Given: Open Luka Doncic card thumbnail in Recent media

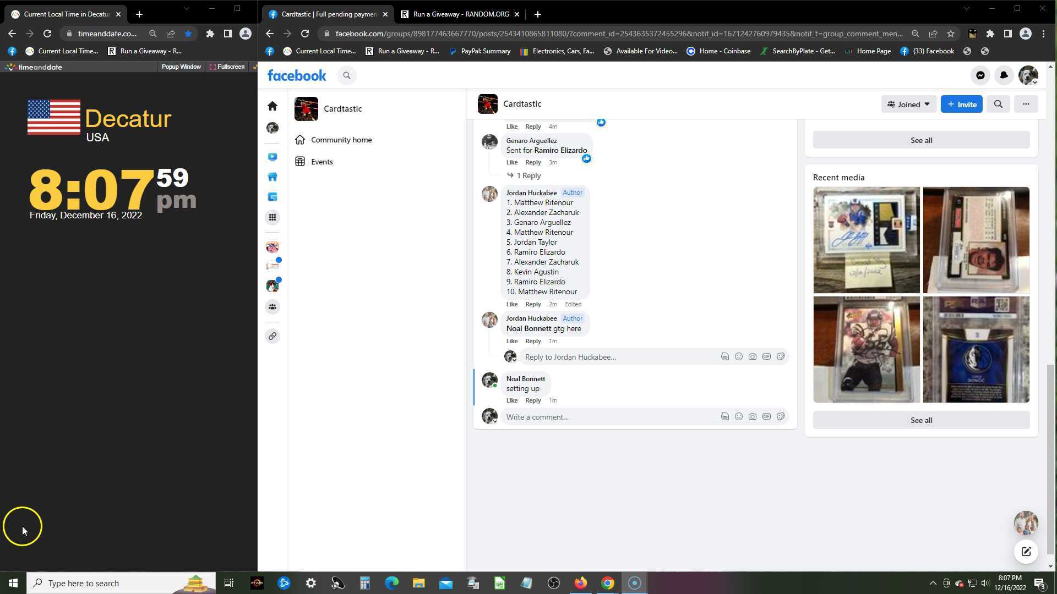Looking at the screenshot, I should tap(976, 350).
